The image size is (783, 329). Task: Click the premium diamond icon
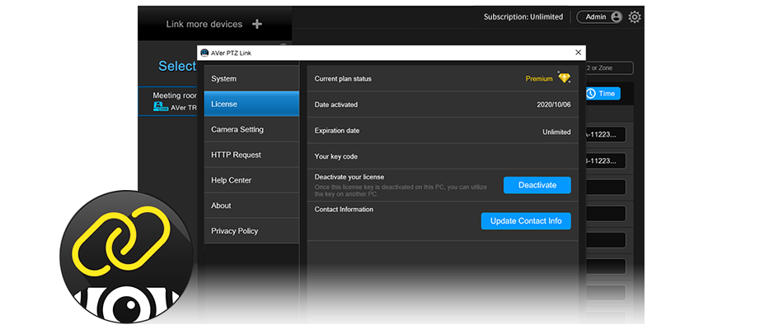564,78
